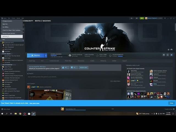Expand the dropdown arrow beside Pause
The height and width of the screenshot is (132, 176).
pyautogui.click(x=46, y=55)
